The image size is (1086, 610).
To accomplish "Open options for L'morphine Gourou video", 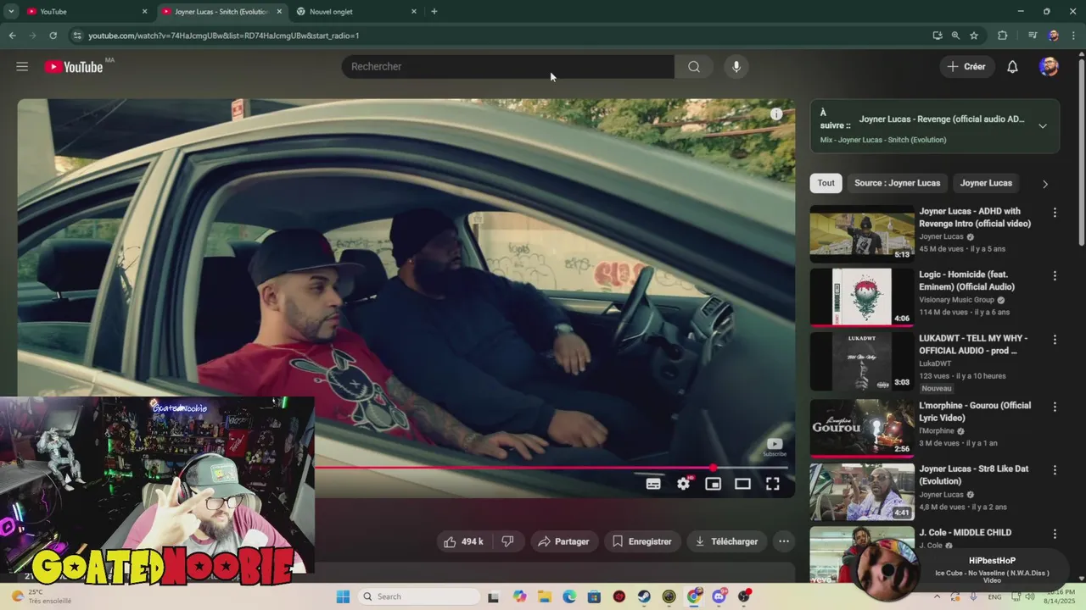I will coord(1055,407).
